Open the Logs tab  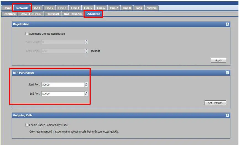tap(139, 8)
